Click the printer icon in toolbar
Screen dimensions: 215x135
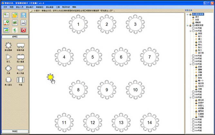(x=23, y=23)
